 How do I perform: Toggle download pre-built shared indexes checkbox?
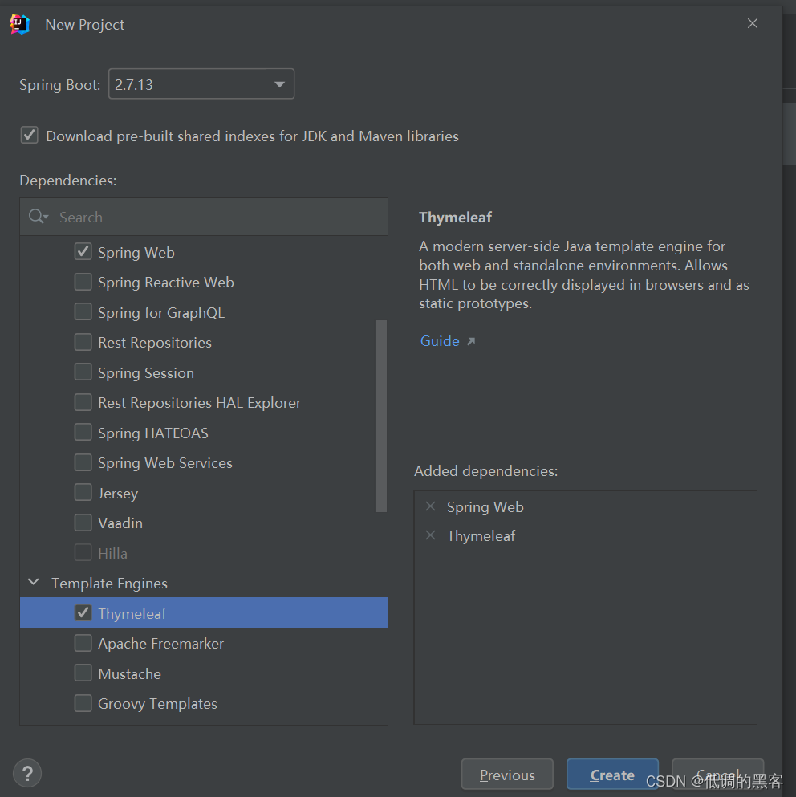coord(30,135)
